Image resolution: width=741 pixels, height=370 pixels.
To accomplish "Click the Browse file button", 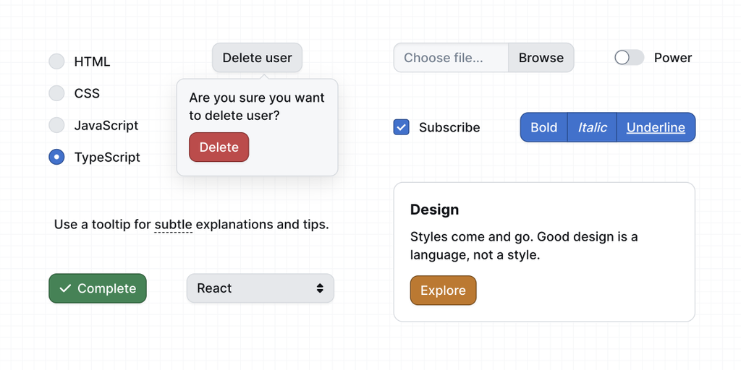I will point(541,58).
